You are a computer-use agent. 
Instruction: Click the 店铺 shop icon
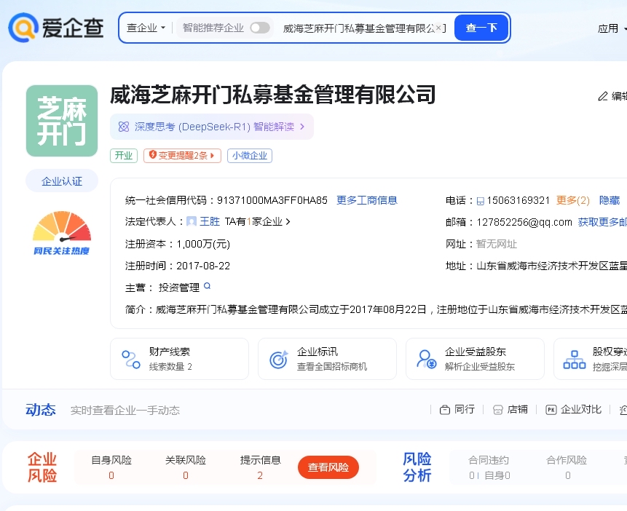tap(498, 410)
